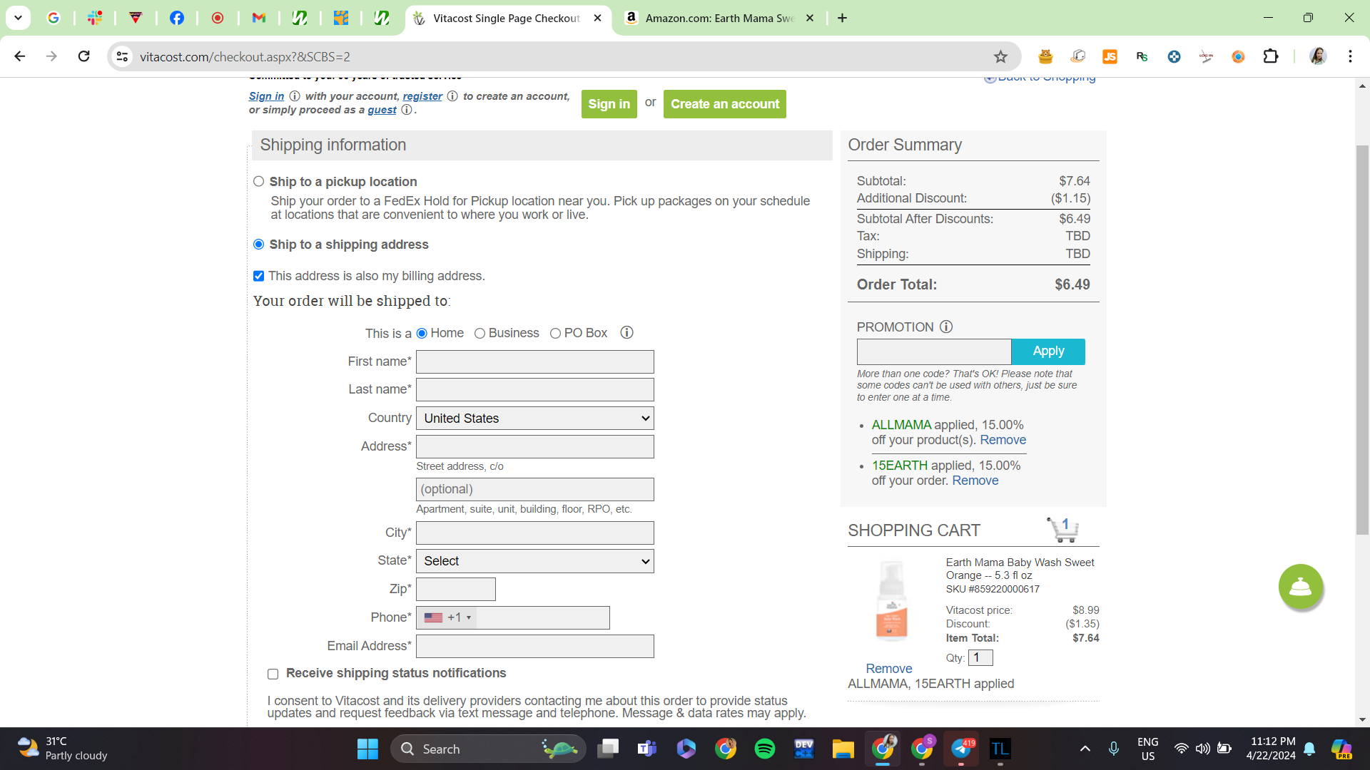Image resolution: width=1370 pixels, height=770 pixels.
Task: Remove Earth Mama Baby Wash from cart
Action: pyautogui.click(x=889, y=669)
